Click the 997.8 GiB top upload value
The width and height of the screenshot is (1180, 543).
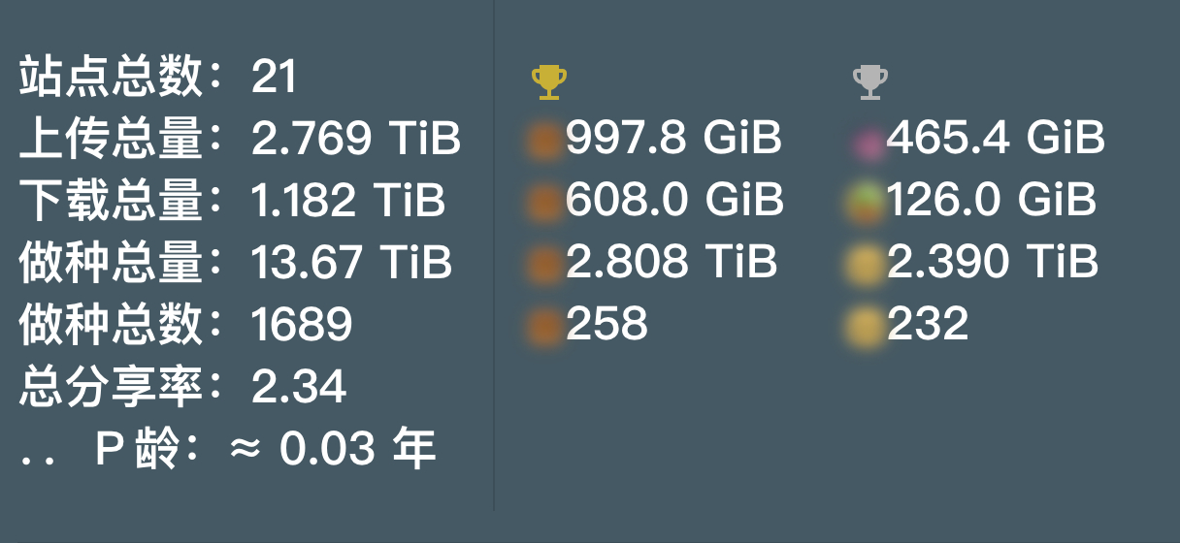673,138
